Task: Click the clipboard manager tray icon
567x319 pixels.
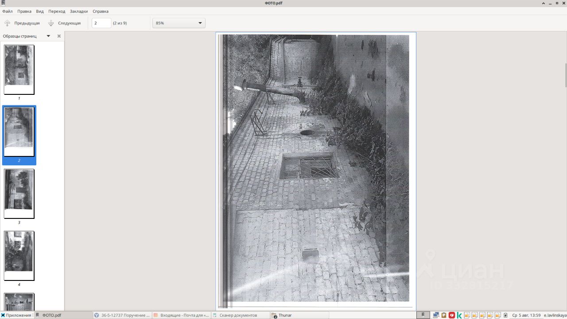Action: 444,315
